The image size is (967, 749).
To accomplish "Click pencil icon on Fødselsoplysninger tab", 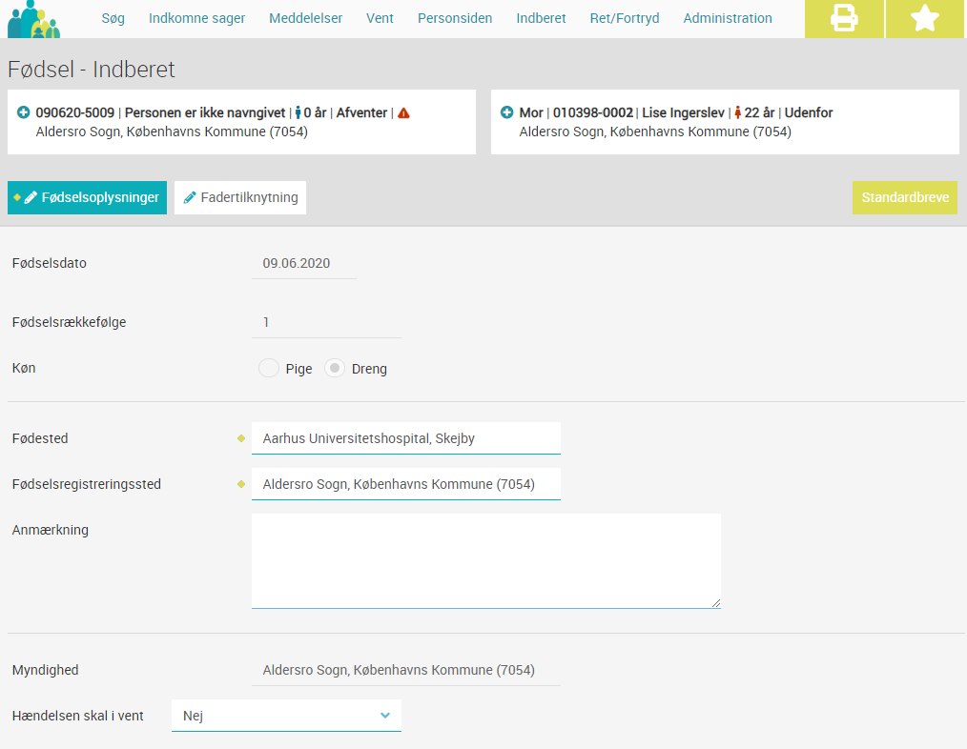I will [31, 198].
